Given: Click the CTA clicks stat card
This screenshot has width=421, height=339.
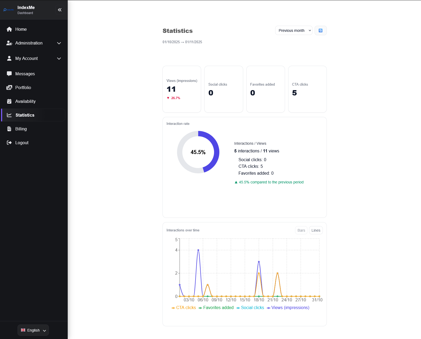Looking at the screenshot, I should pos(307,89).
